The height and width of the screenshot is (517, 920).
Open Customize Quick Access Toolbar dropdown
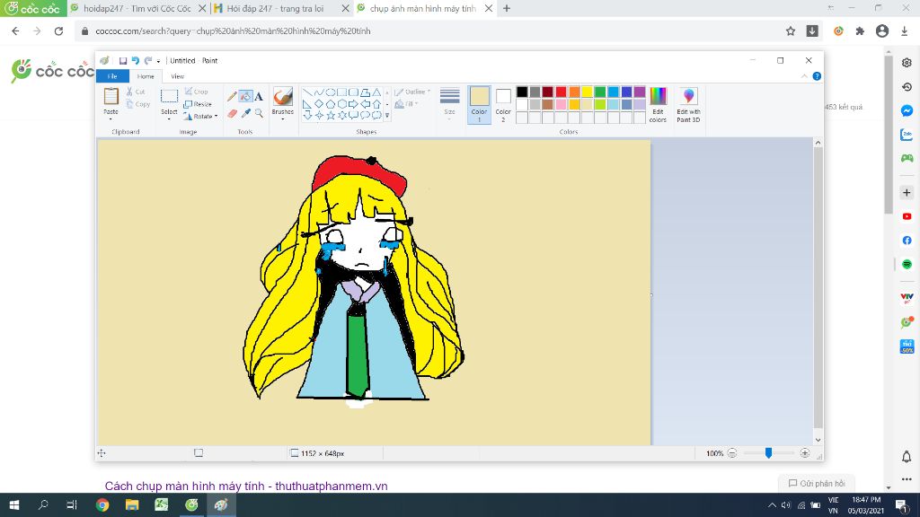[x=158, y=61]
